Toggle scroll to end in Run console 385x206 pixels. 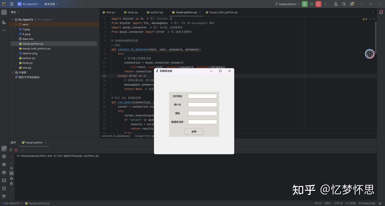click(x=11, y=173)
